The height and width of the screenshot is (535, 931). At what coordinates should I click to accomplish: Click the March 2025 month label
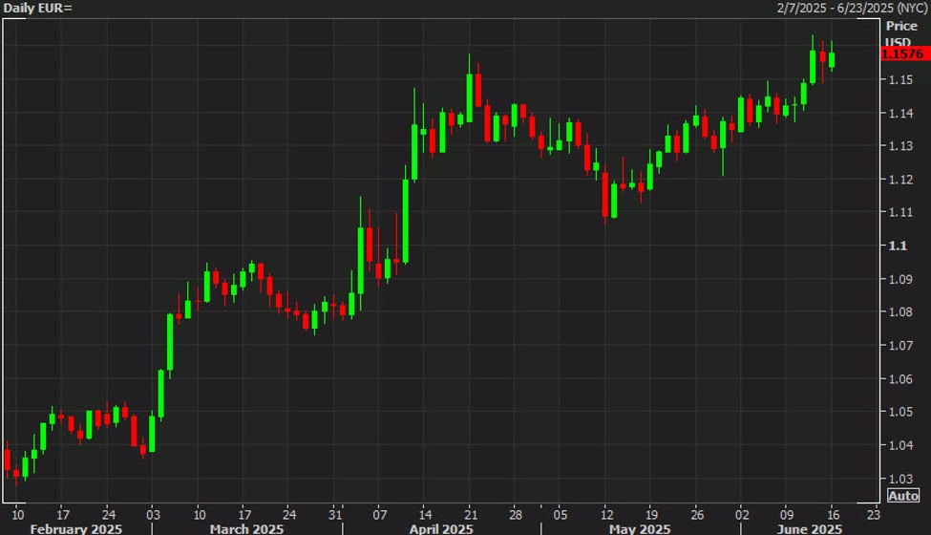(246, 528)
